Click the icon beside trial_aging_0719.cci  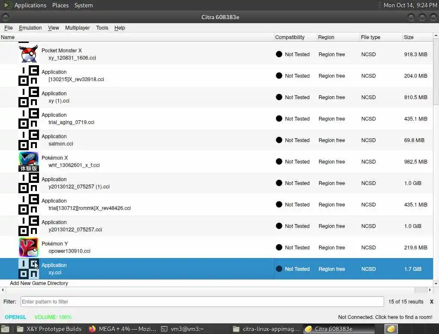coord(29,118)
